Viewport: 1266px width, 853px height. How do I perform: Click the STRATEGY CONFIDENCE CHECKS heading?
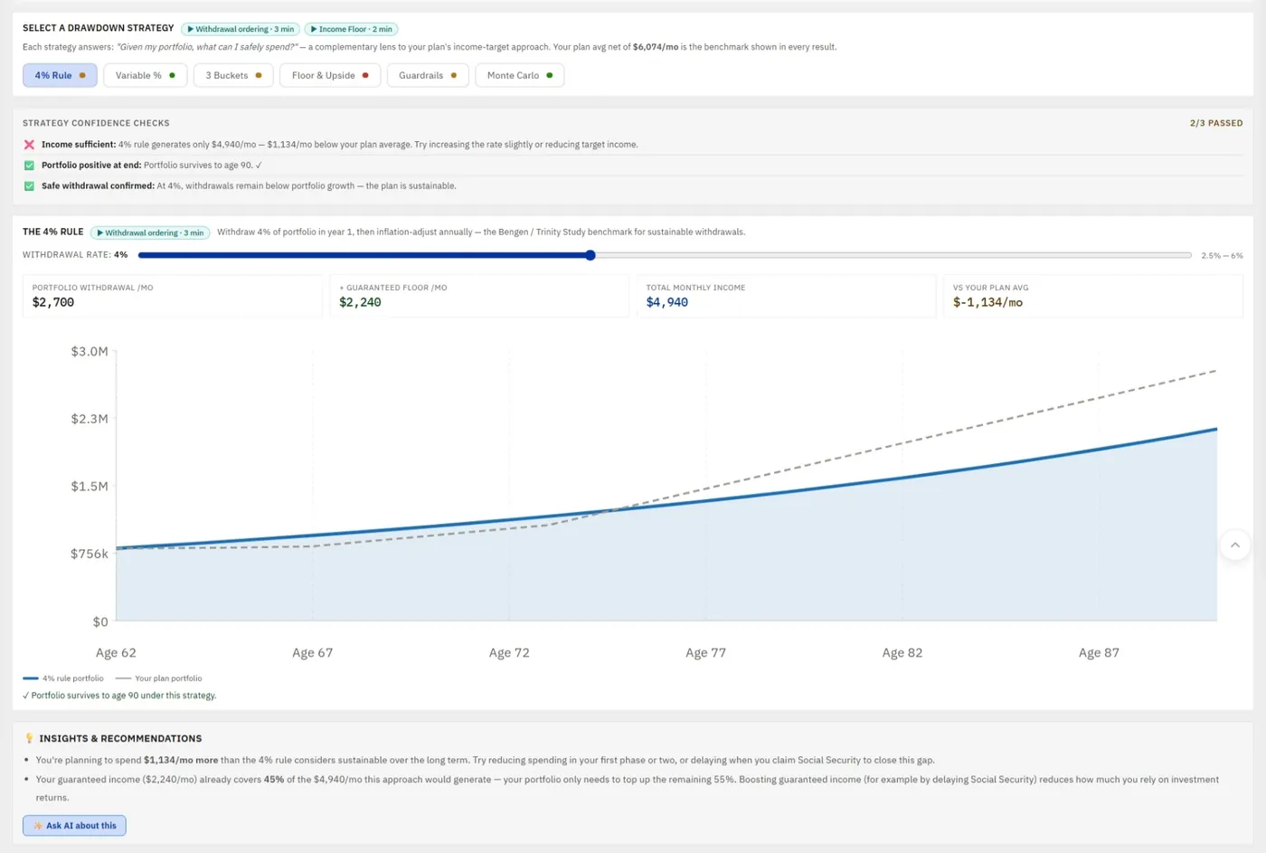coord(96,123)
